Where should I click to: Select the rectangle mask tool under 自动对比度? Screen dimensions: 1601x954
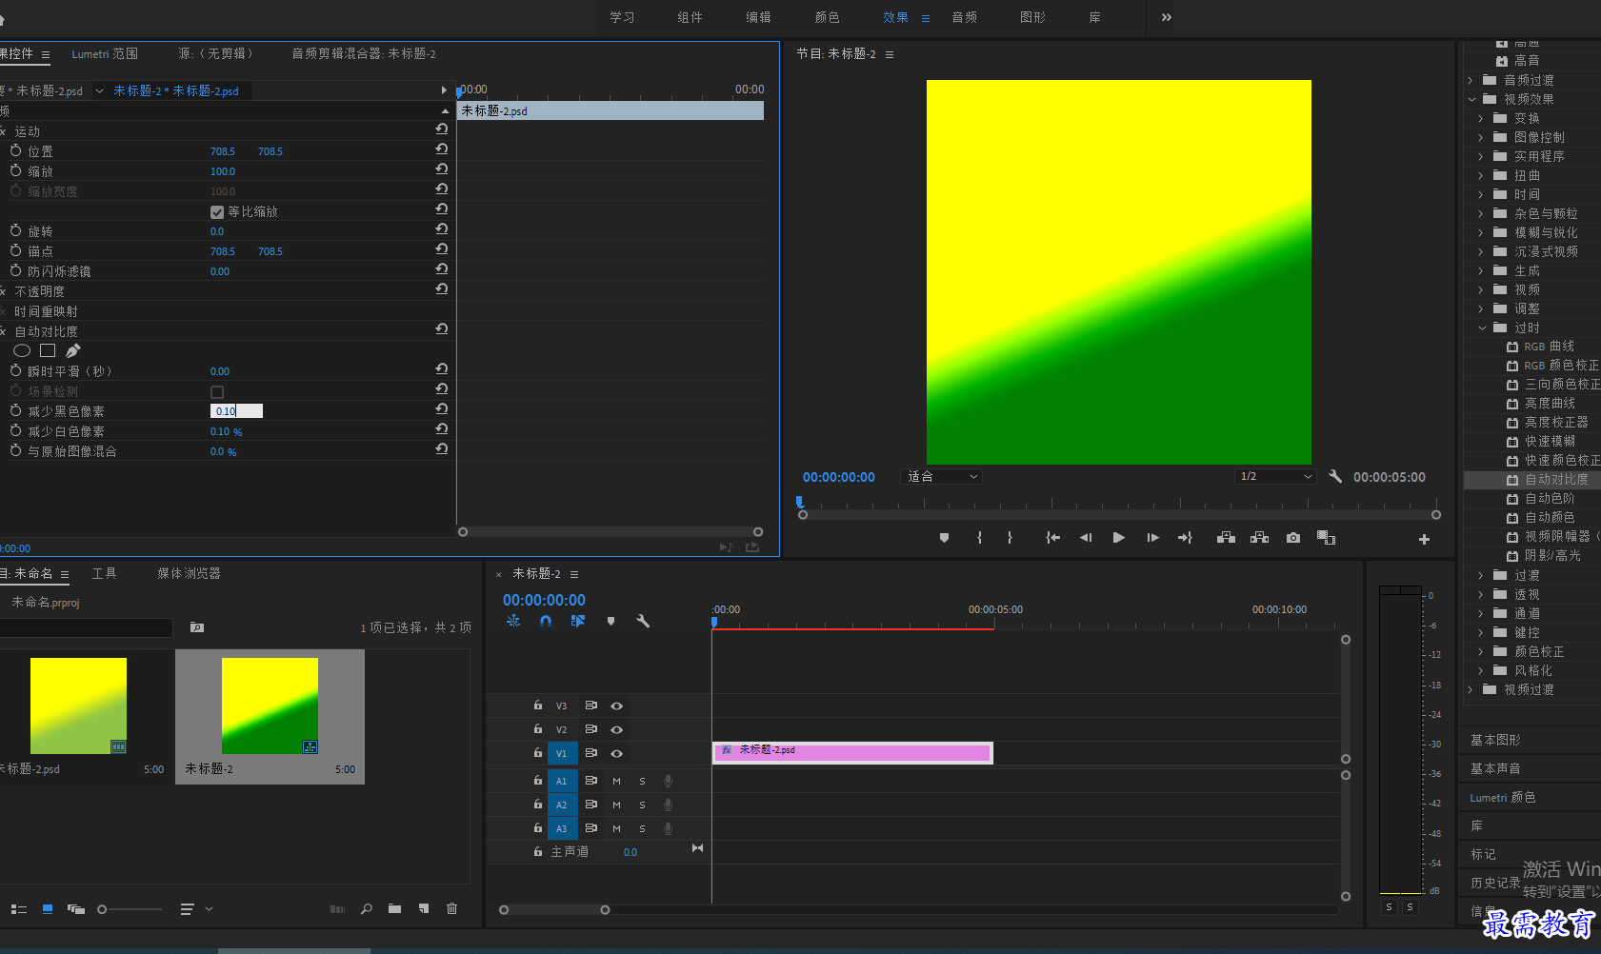coord(48,350)
